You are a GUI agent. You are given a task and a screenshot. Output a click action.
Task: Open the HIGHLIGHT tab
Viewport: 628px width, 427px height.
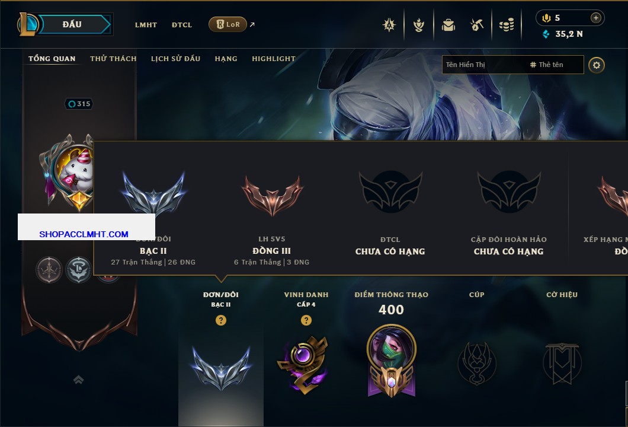274,59
